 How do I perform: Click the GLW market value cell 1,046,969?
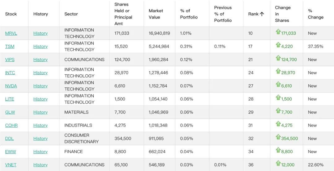pyautogui.click(x=158, y=112)
